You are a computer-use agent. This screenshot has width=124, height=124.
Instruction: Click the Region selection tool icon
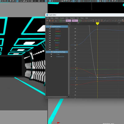click(56, 21)
